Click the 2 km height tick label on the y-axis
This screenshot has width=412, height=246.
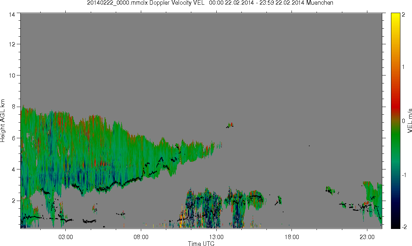13,201
